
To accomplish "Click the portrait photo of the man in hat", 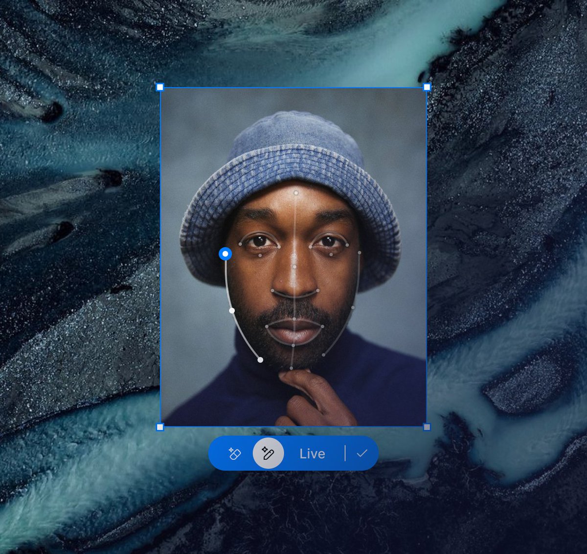I will point(293,257).
